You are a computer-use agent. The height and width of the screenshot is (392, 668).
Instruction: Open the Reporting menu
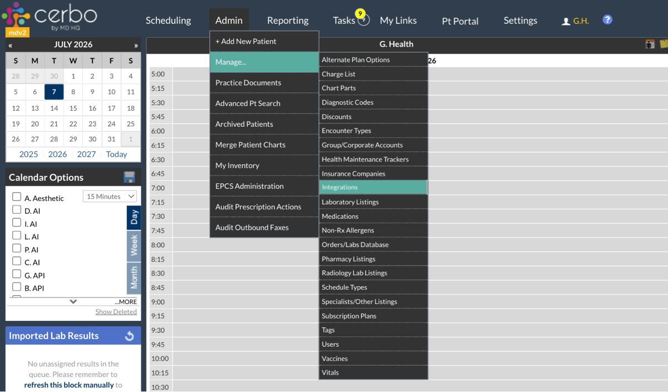(288, 20)
